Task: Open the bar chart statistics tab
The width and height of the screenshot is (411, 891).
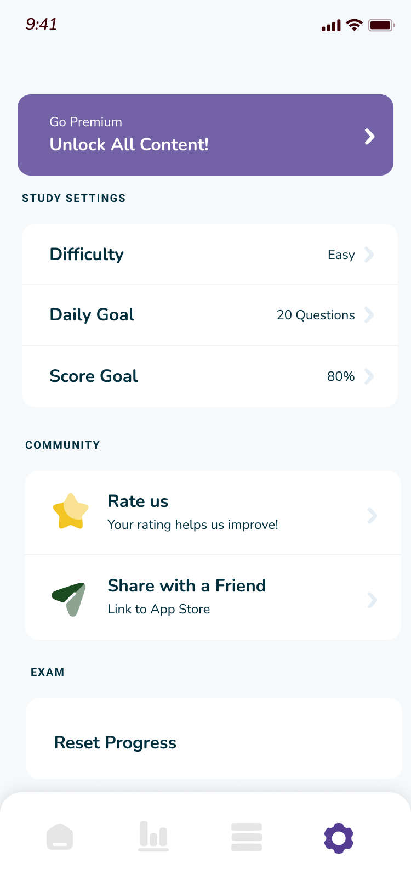Action: (x=153, y=836)
